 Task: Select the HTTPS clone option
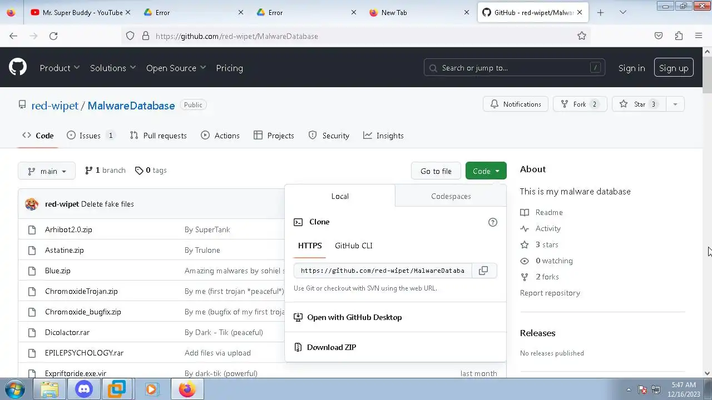[310, 246]
